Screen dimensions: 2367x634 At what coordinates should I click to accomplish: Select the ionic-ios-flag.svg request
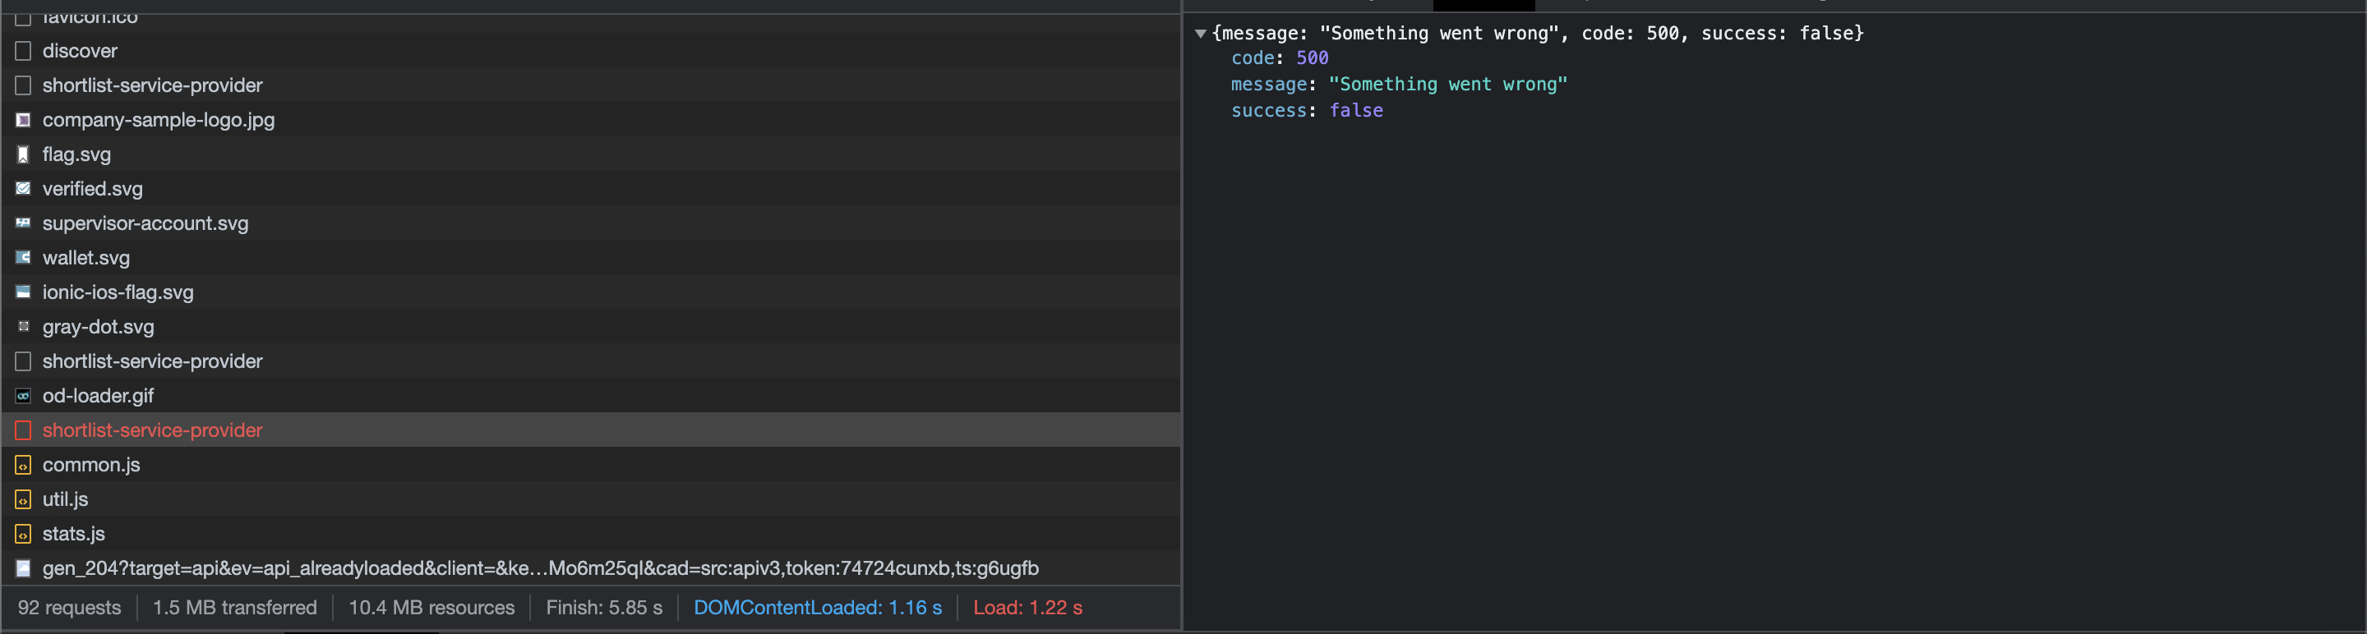tap(118, 292)
